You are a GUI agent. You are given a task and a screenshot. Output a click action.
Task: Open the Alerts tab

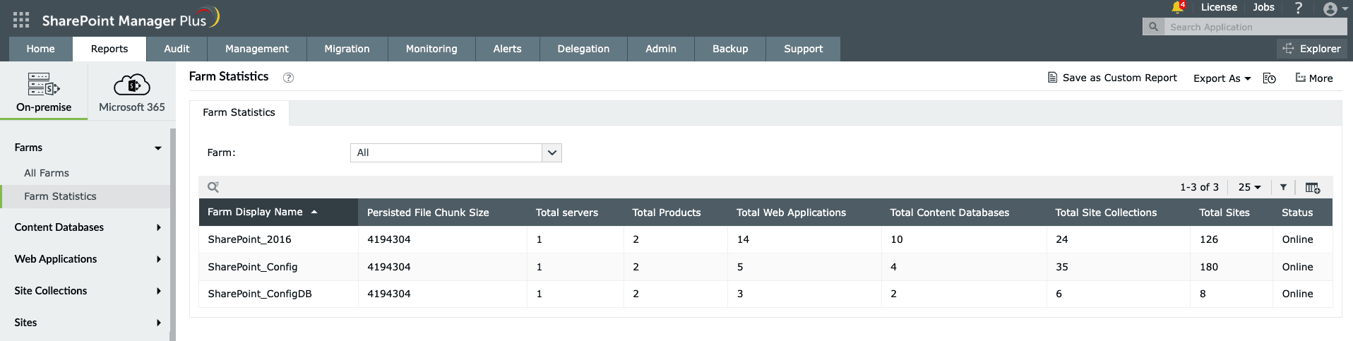pyautogui.click(x=507, y=49)
